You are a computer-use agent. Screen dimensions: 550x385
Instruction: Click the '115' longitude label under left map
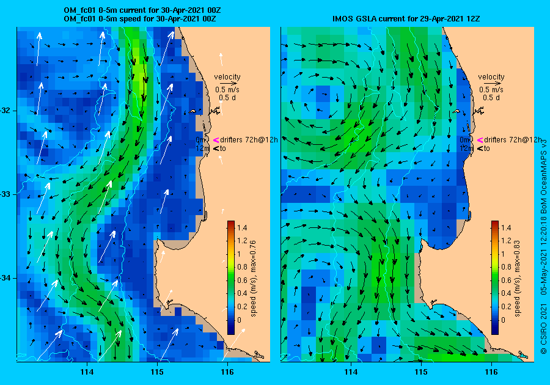157,372
